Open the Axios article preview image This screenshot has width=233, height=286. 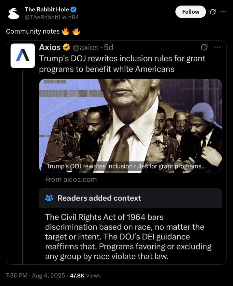130,126
